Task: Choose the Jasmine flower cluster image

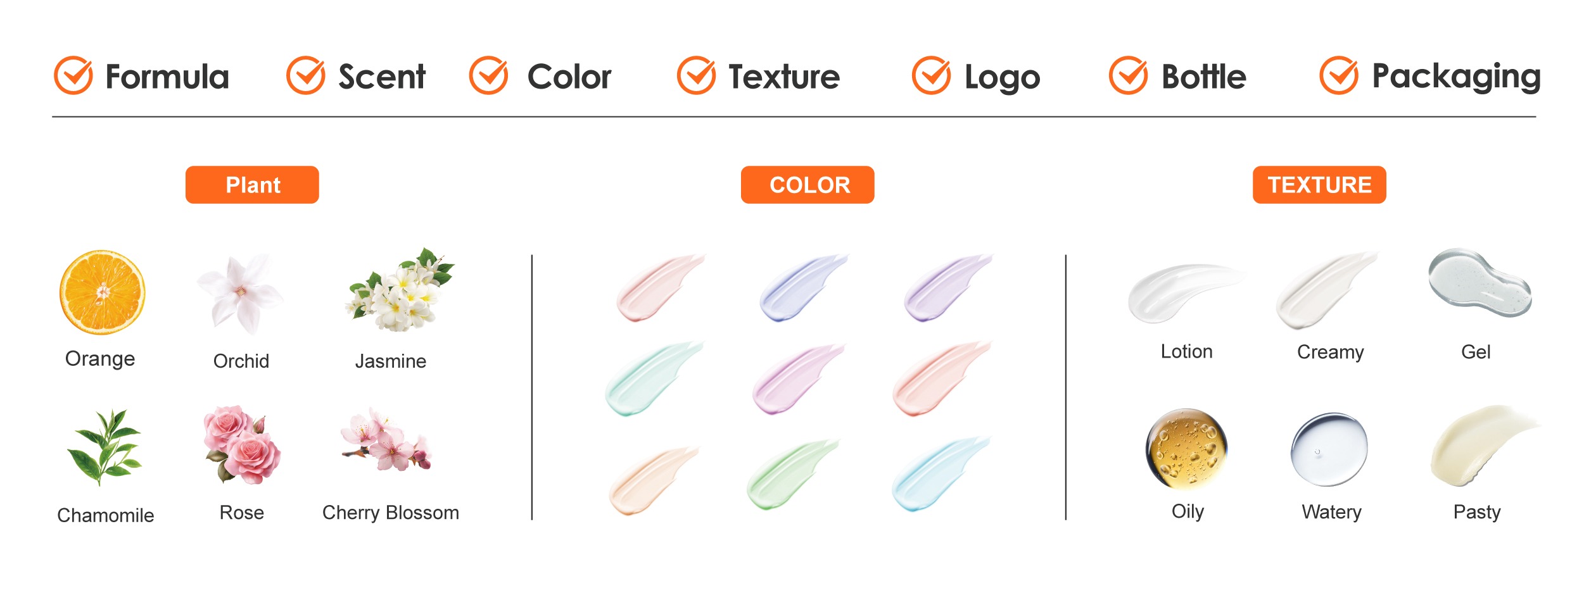Action: point(400,290)
